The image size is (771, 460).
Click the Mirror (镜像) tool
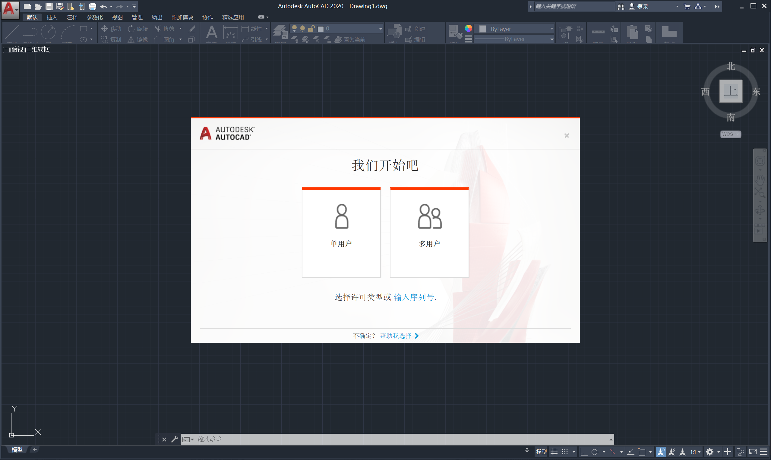point(138,39)
